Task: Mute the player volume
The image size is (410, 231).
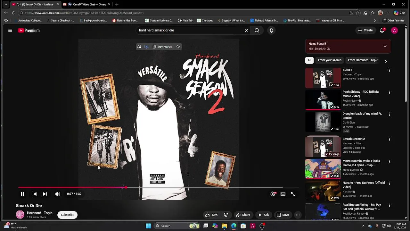Action: (58, 194)
